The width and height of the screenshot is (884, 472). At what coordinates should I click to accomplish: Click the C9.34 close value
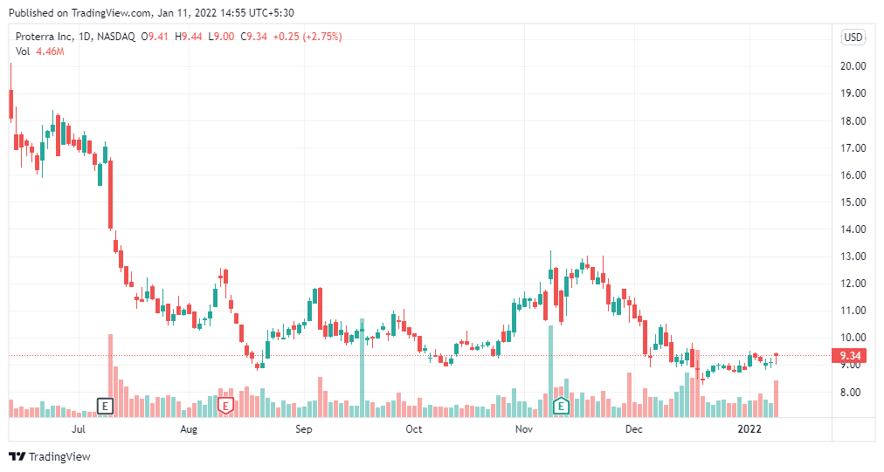(x=253, y=37)
